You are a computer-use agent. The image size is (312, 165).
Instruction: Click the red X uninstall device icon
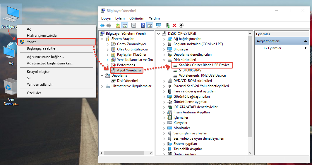click(x=174, y=25)
